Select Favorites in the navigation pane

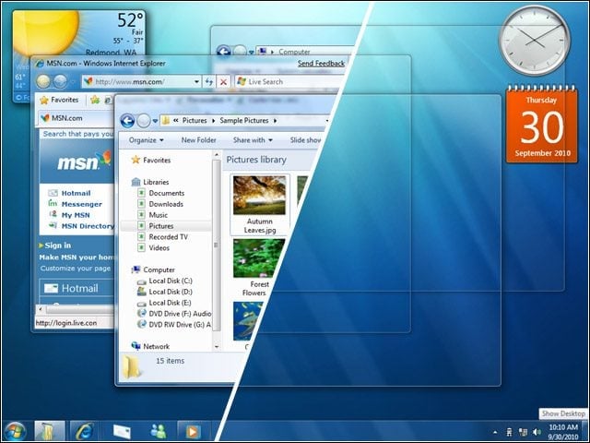tap(151, 160)
